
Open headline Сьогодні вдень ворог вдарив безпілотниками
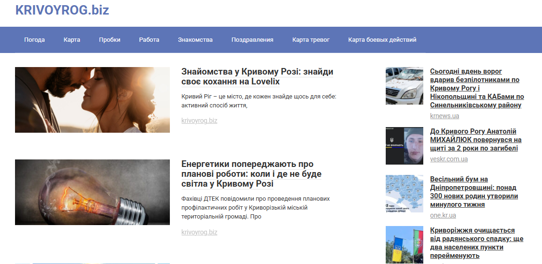tap(477, 88)
